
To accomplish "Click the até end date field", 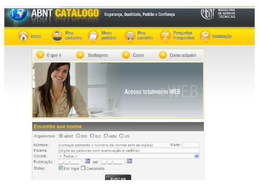I will coord(113,162).
